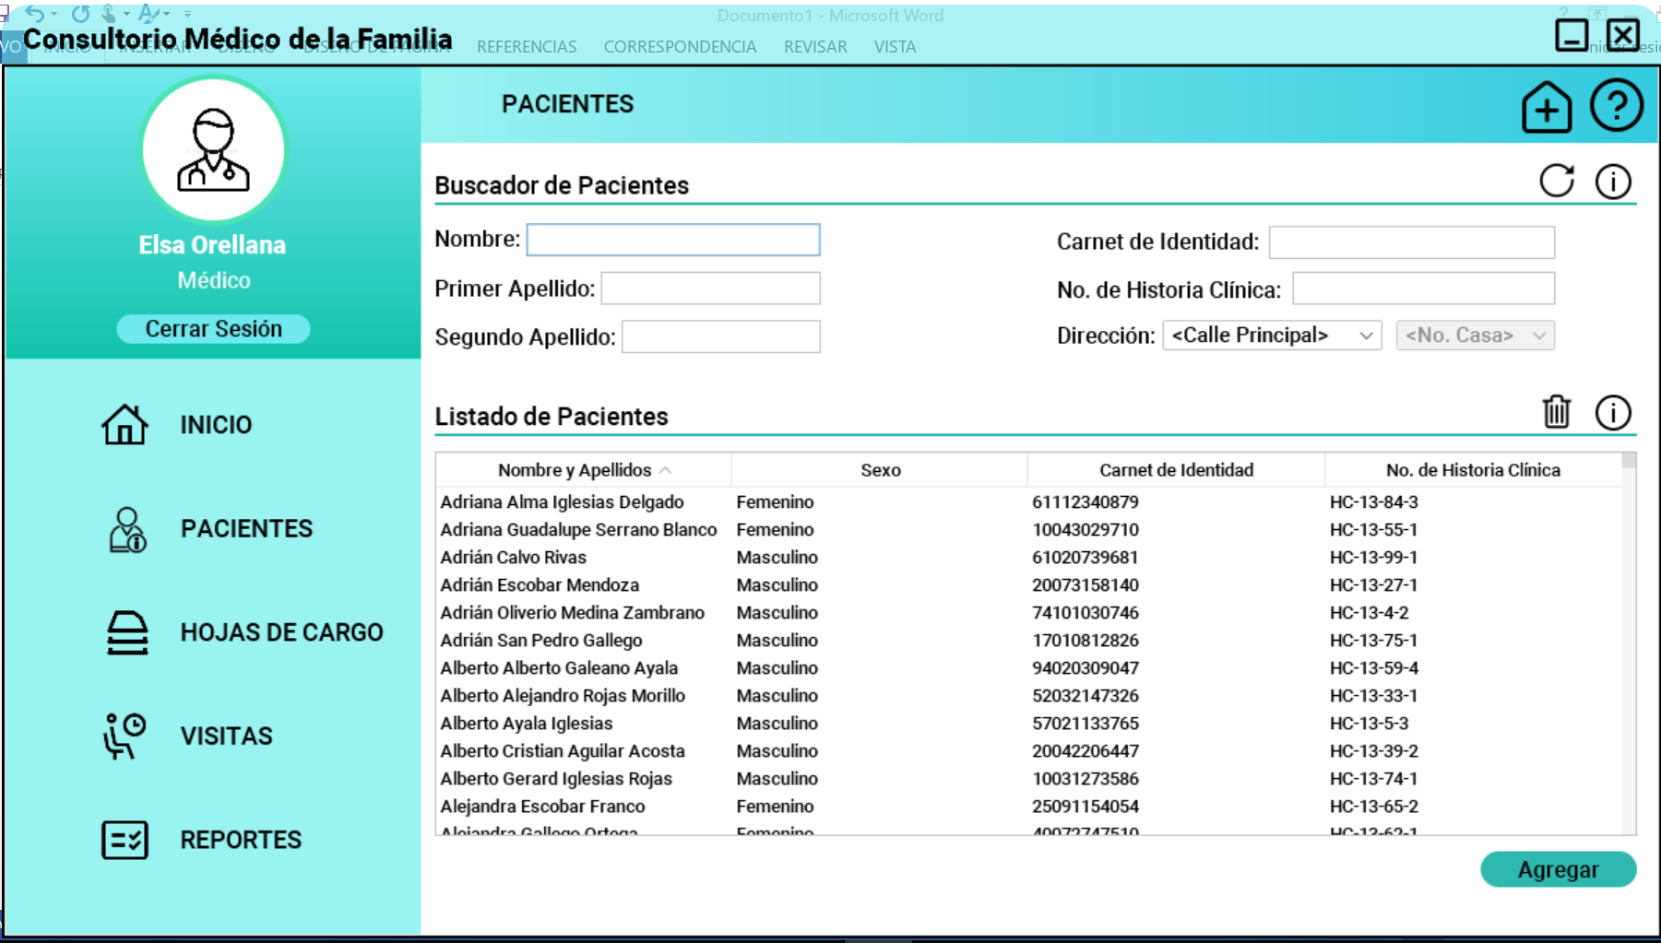Click clinical history HC-13-59-4

point(1373,668)
